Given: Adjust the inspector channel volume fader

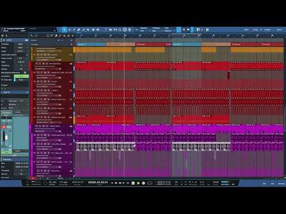Looking at the screenshot, I should 7,137.
